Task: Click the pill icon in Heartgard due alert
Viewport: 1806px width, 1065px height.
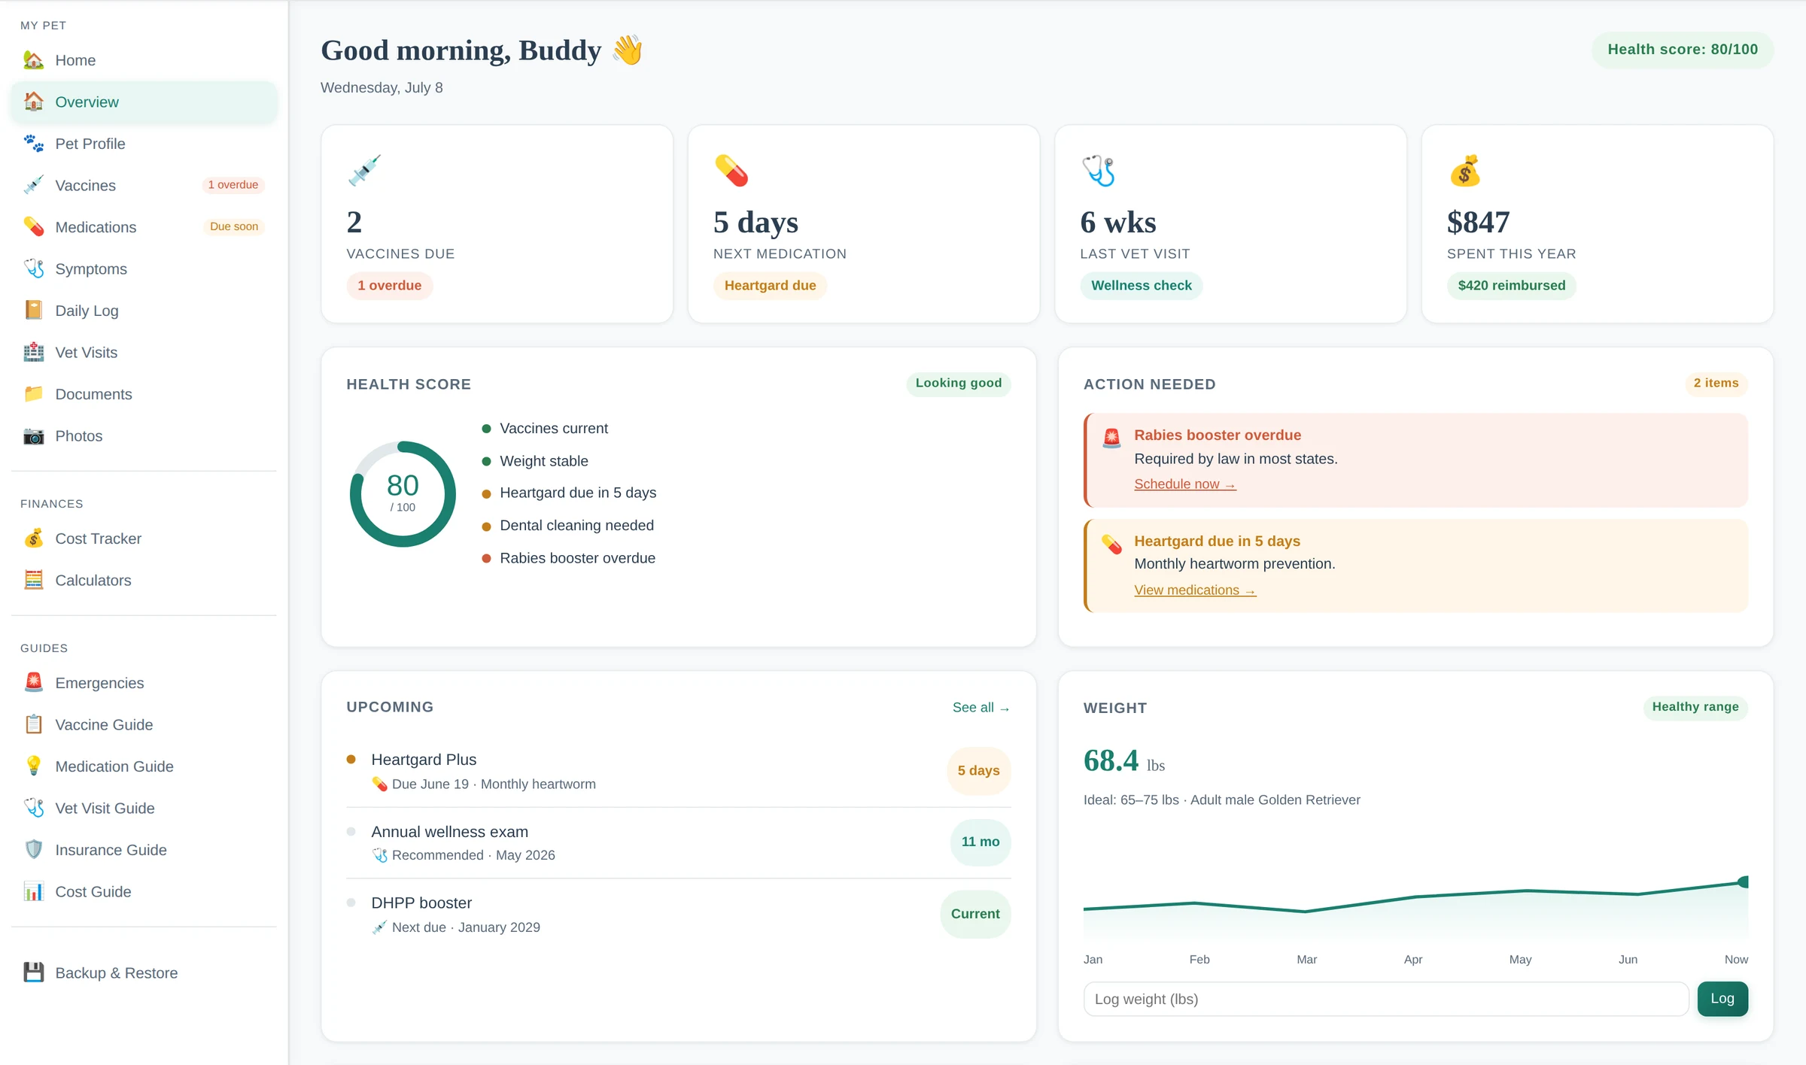Action: (1111, 544)
